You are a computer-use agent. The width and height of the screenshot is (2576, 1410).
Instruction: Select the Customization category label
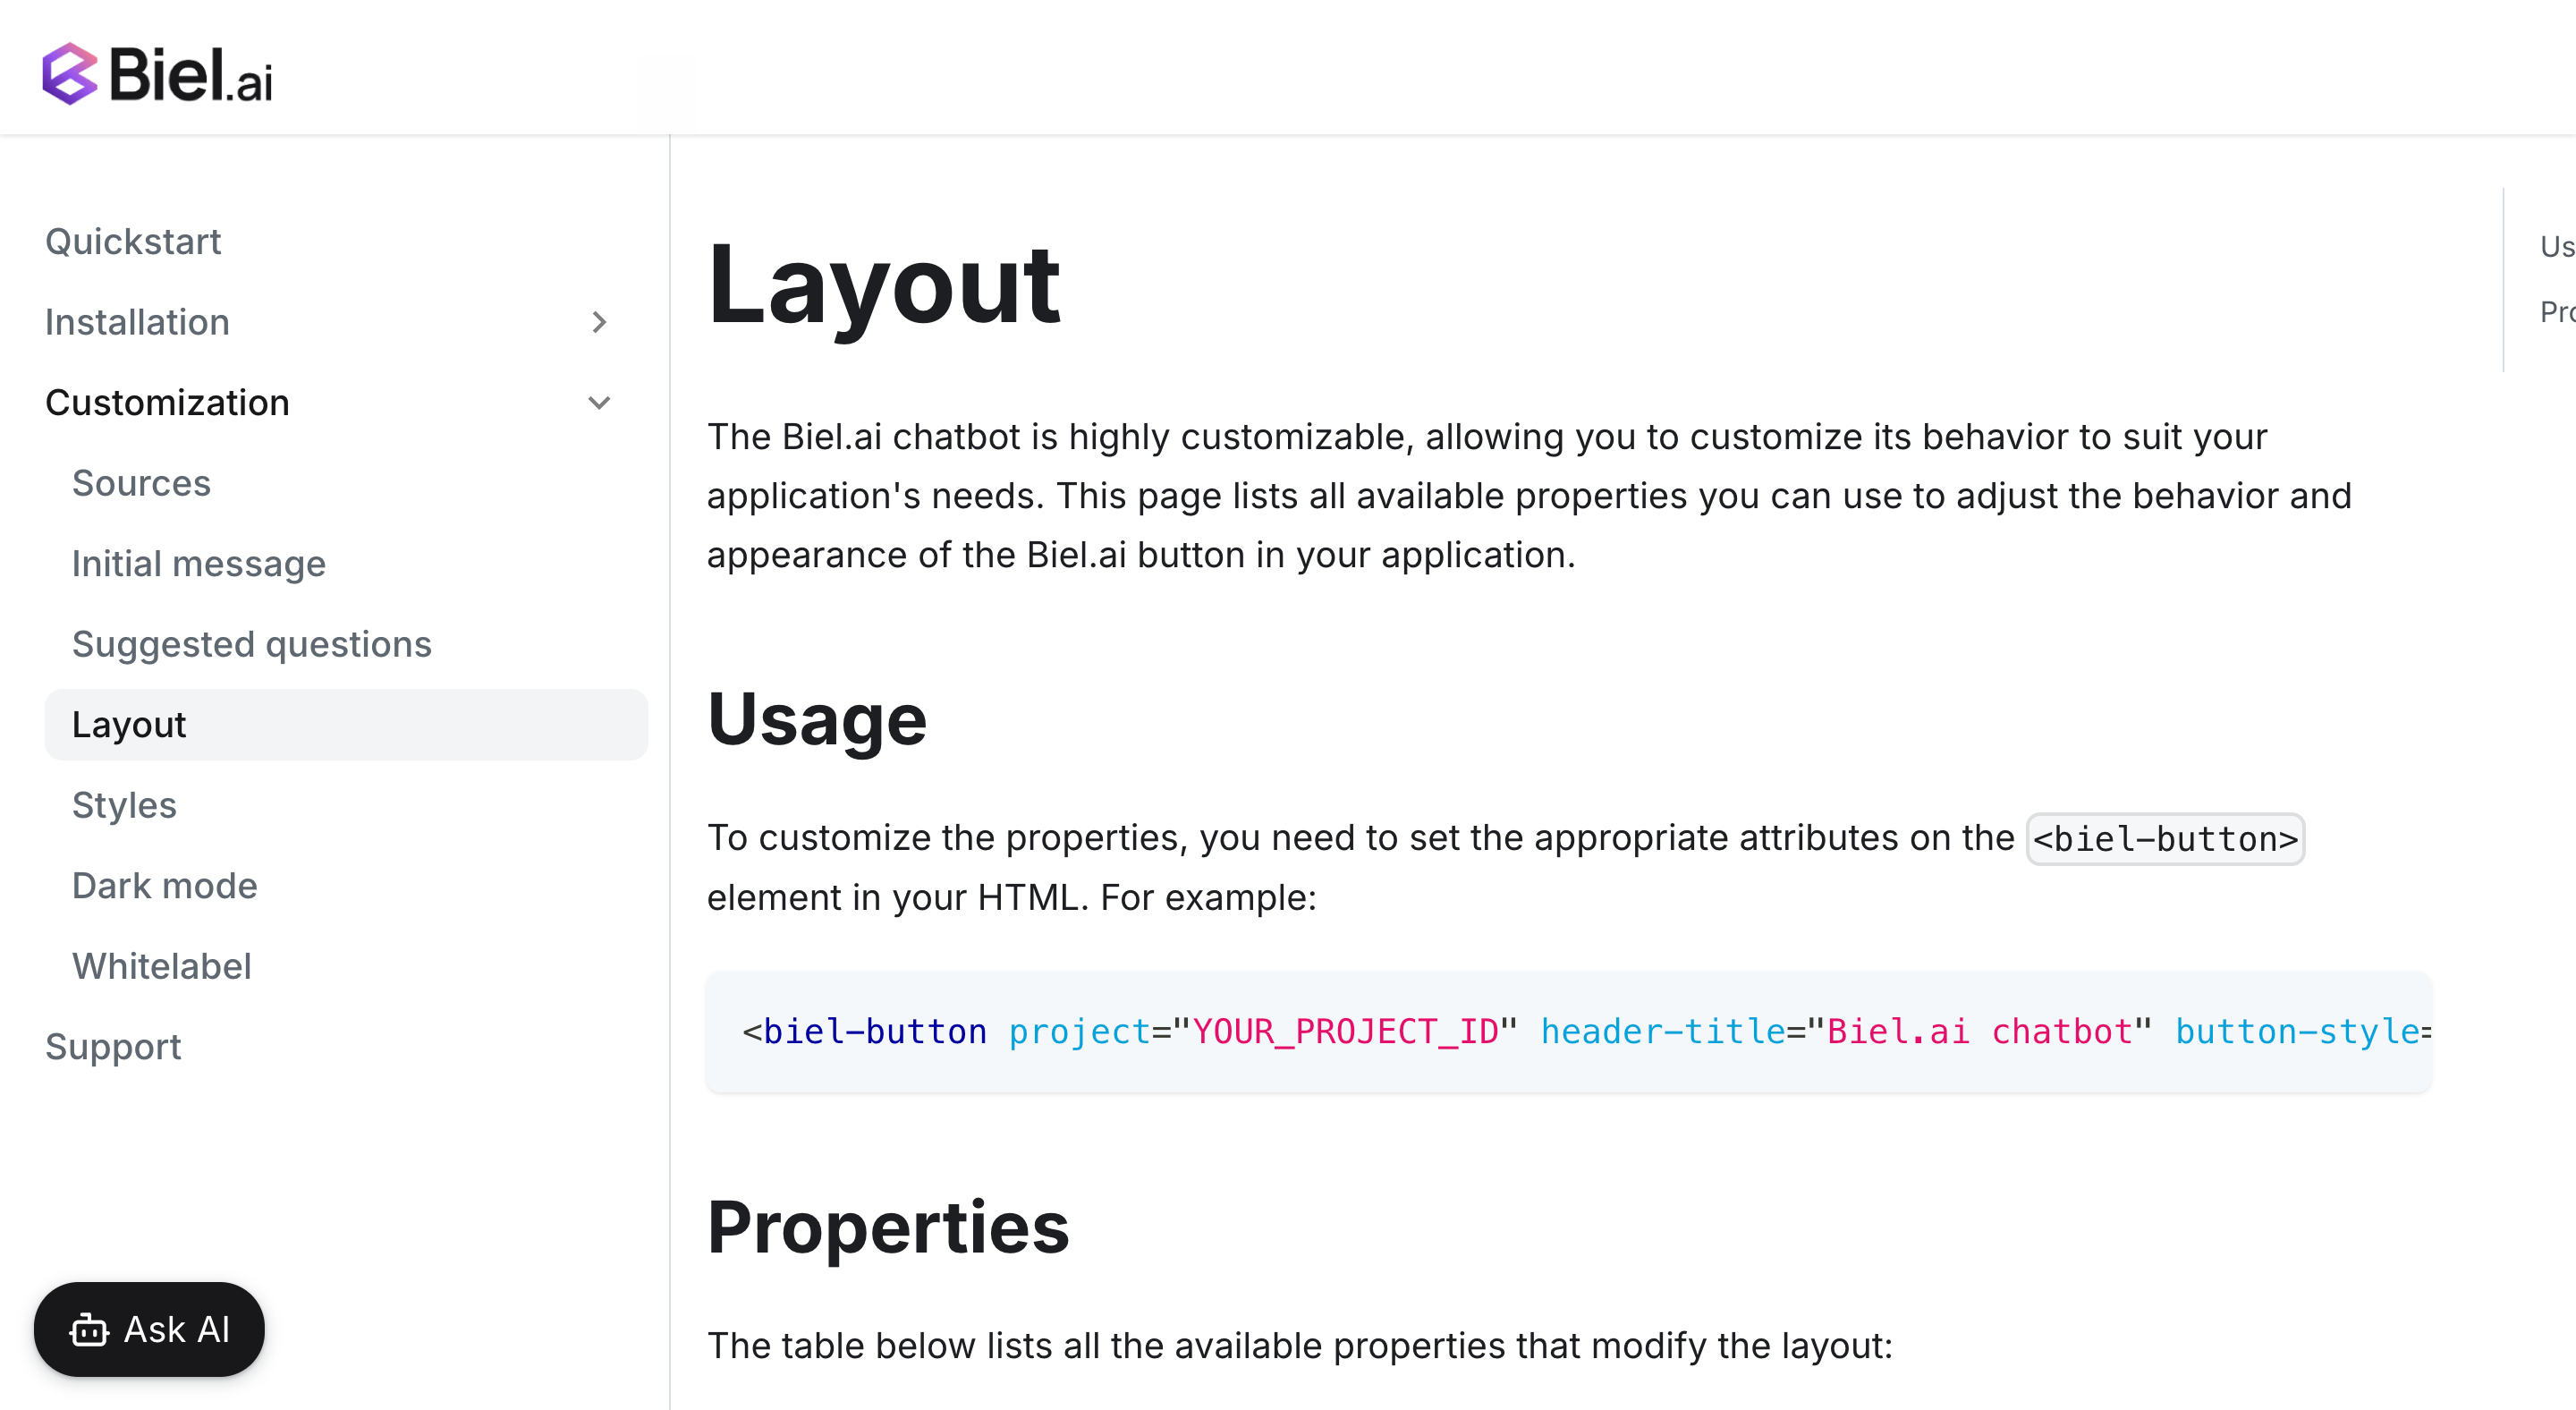coord(167,403)
